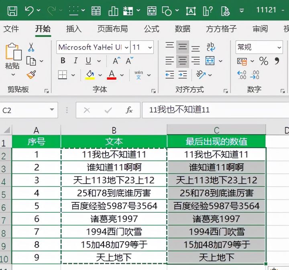Click the Redo arrow icon
The width and height of the screenshot is (289, 270).
[52, 10]
